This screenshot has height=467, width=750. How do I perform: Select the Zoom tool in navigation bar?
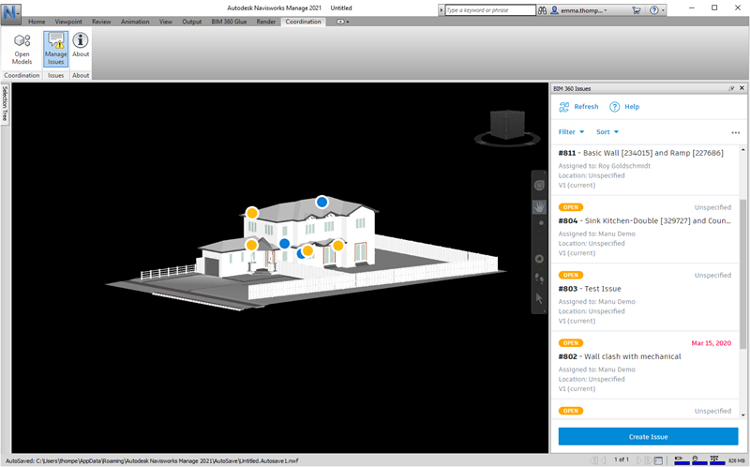point(541,223)
